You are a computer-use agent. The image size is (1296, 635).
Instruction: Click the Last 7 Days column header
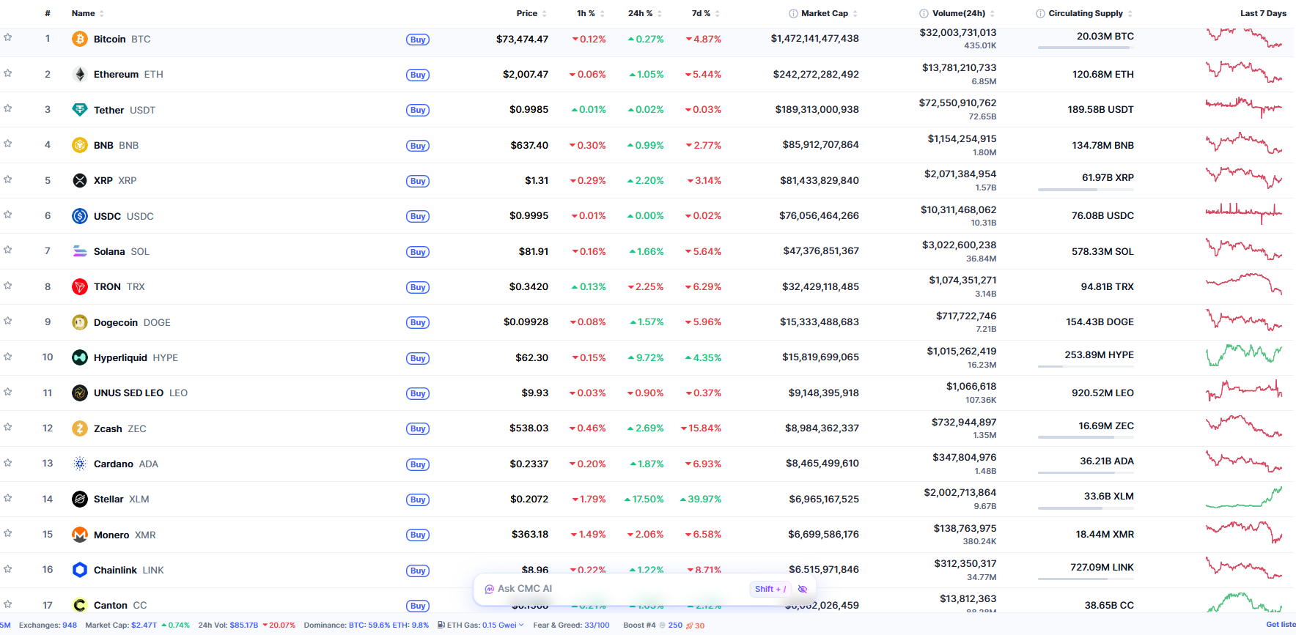pyautogui.click(x=1263, y=13)
